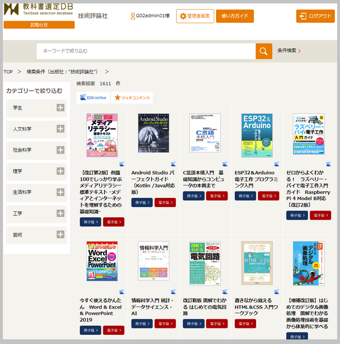Open the 使い方ガイド button

[x=235, y=16]
